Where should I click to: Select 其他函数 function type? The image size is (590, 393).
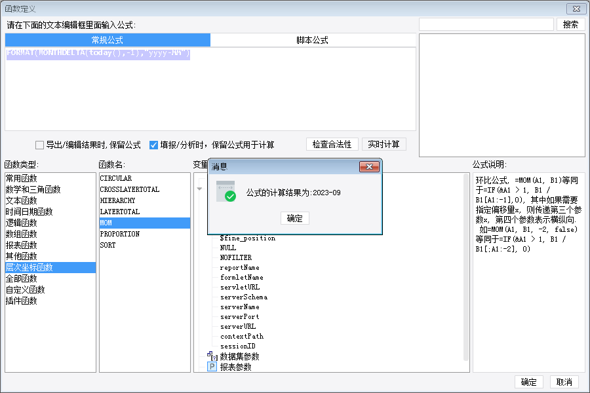point(50,256)
